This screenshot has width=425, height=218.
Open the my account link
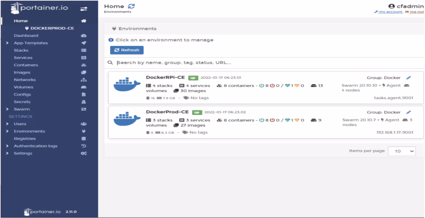[x=388, y=12]
